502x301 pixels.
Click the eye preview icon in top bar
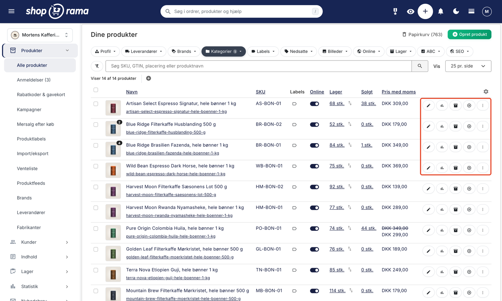(x=411, y=11)
